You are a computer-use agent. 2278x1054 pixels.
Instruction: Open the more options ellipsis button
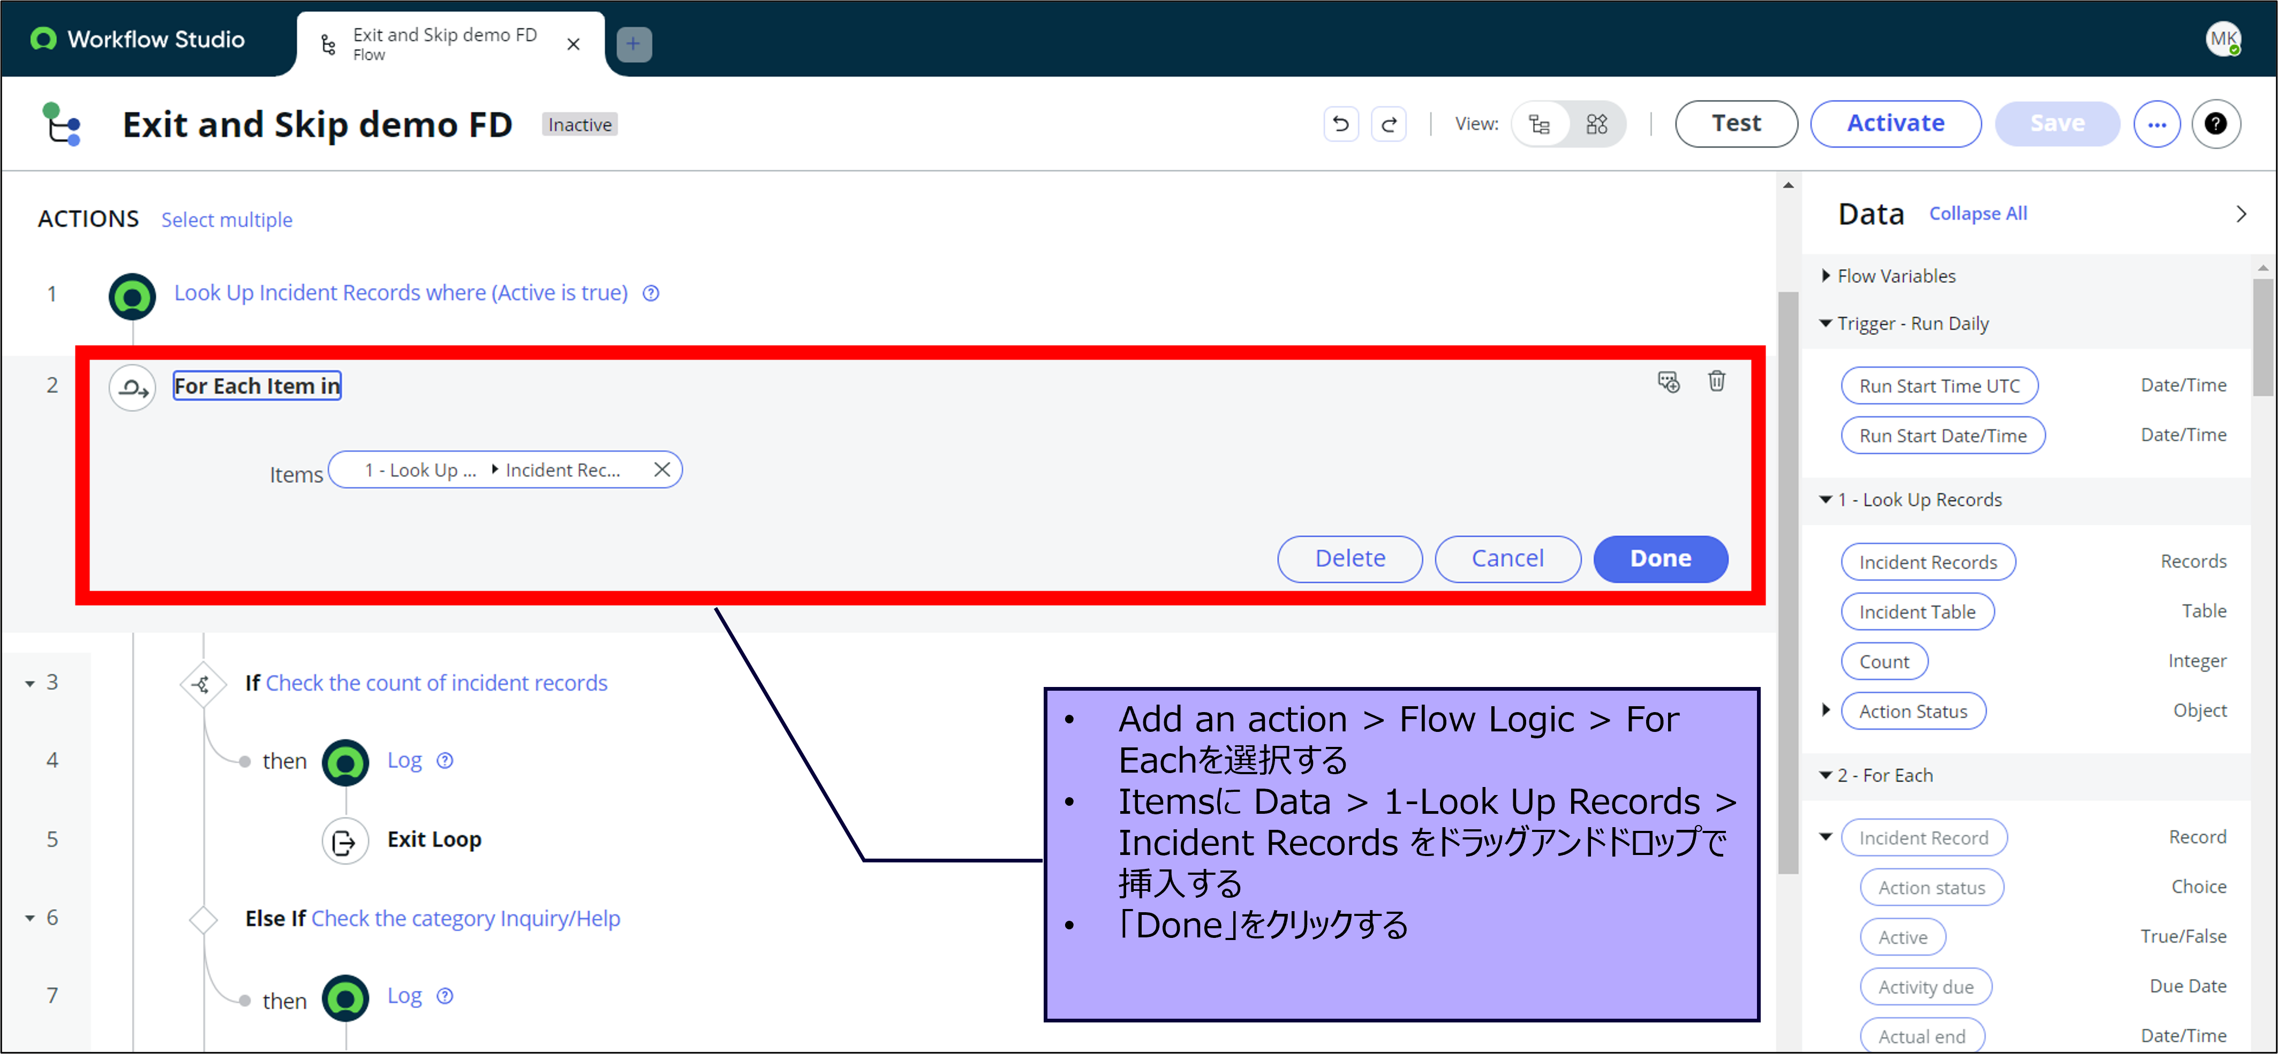point(2156,124)
